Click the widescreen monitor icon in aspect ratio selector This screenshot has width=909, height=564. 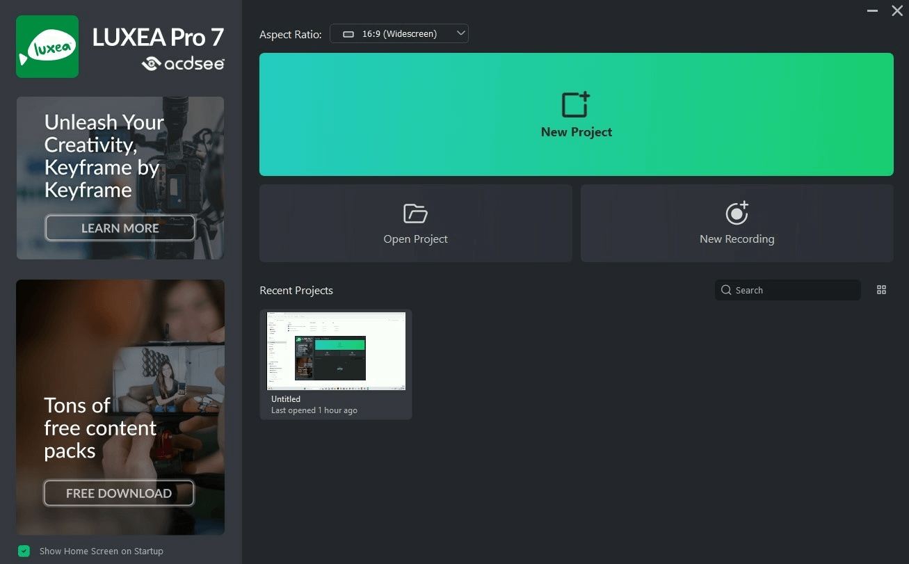click(348, 33)
